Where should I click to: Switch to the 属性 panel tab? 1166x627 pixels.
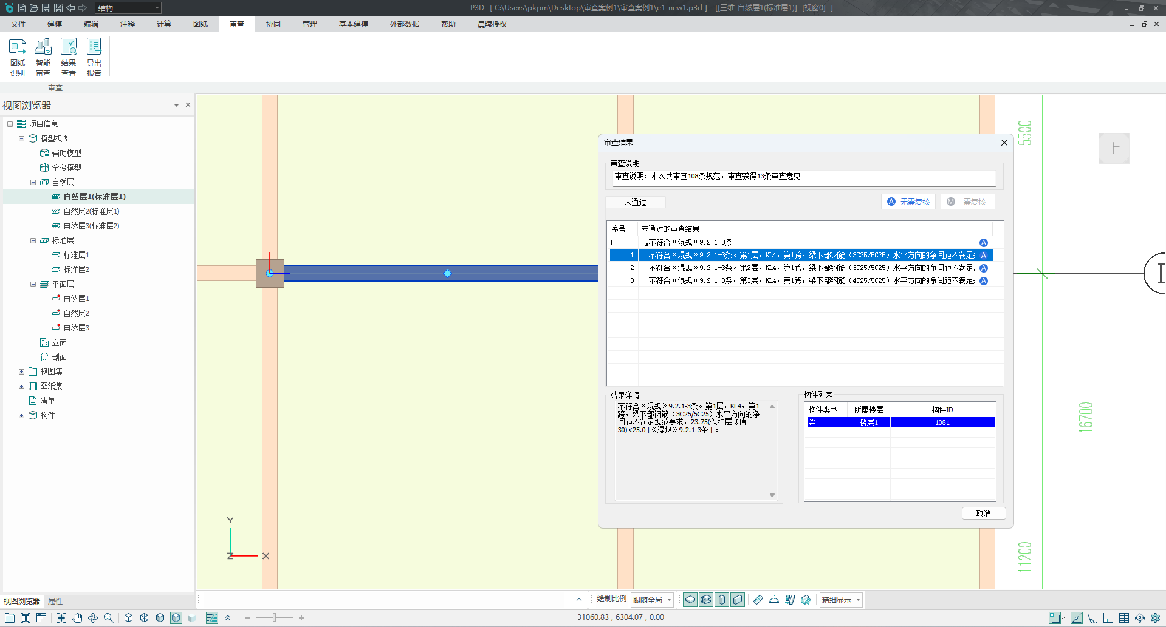[55, 601]
